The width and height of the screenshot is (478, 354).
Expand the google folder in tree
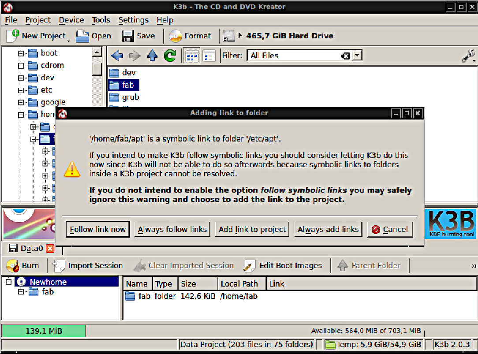pos(21,102)
